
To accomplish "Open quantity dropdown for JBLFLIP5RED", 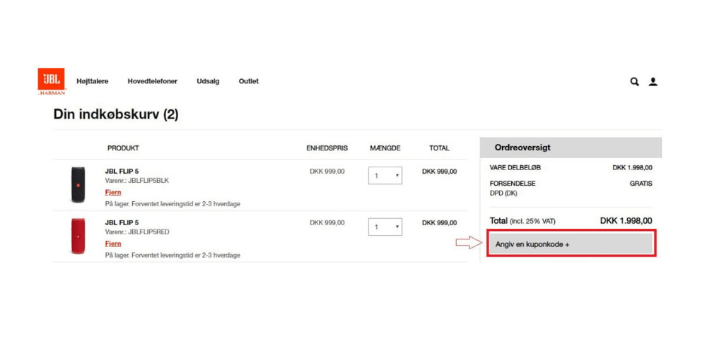I will click(x=385, y=227).
